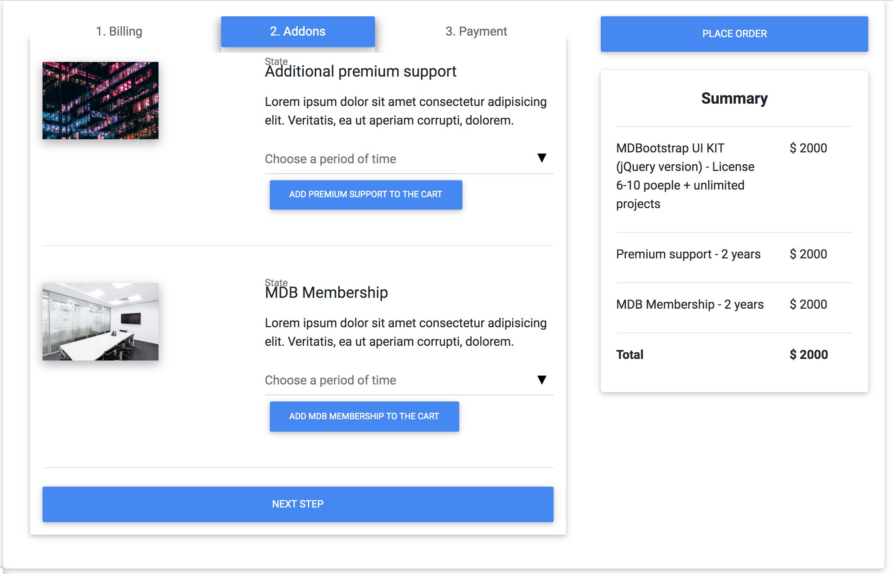This screenshot has height=574, width=893.
Task: Click the MDB Membership heading
Action: tap(326, 293)
